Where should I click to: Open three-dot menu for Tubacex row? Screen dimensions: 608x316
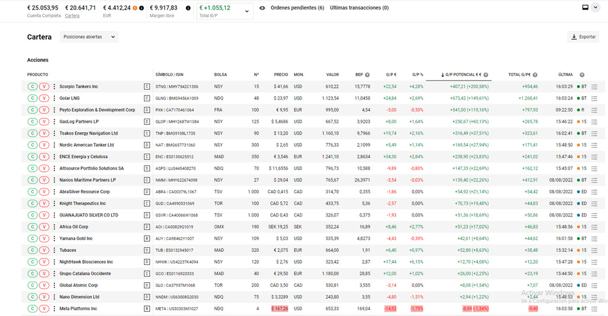pos(55,250)
